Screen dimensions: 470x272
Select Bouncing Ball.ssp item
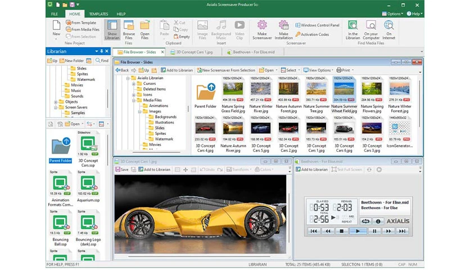point(60,228)
